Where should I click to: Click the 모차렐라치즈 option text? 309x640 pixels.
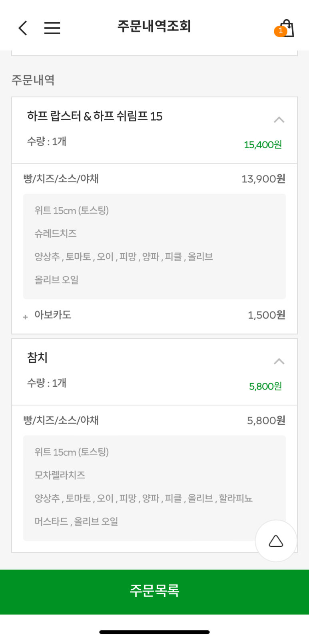(x=60, y=475)
